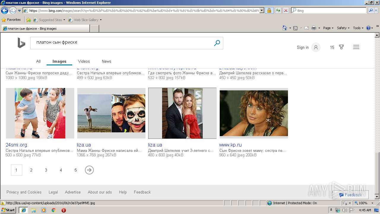Open the couple in red dress thumbnail
The width and height of the screenshot is (380, 214).
pos(182,113)
